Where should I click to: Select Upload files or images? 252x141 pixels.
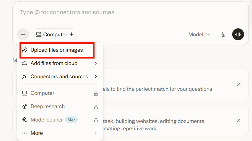click(x=57, y=50)
